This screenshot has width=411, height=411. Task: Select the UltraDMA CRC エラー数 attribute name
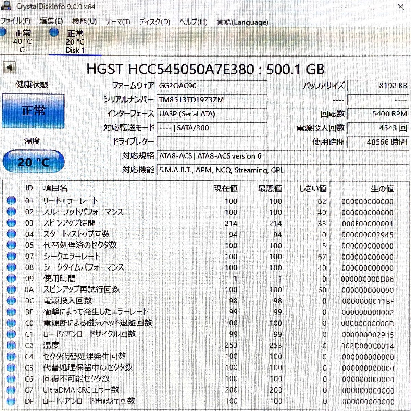[x=81, y=390]
